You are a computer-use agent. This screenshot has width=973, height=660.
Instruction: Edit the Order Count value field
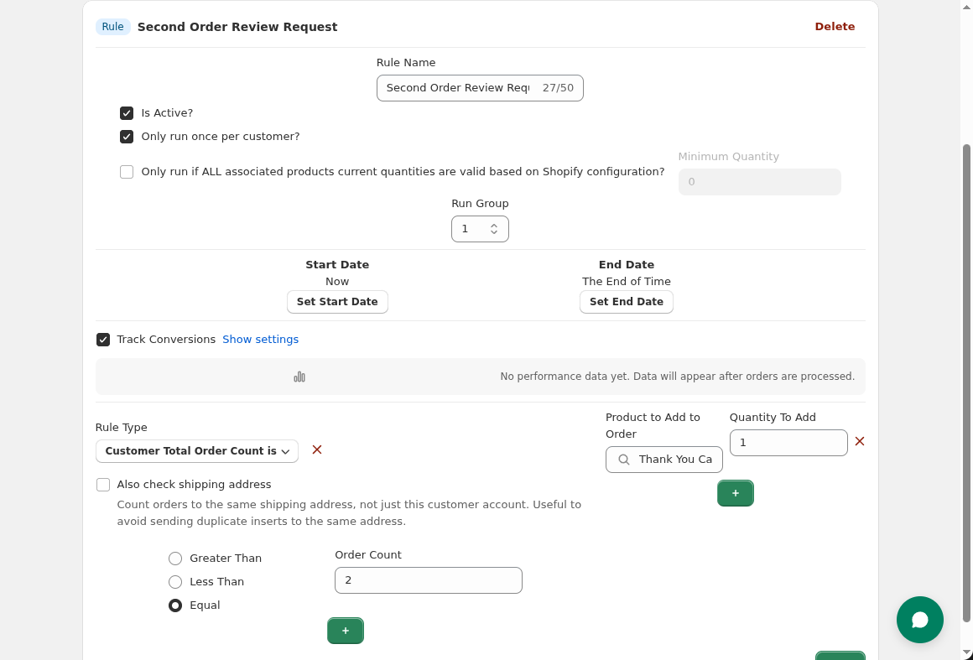pyautogui.click(x=428, y=579)
